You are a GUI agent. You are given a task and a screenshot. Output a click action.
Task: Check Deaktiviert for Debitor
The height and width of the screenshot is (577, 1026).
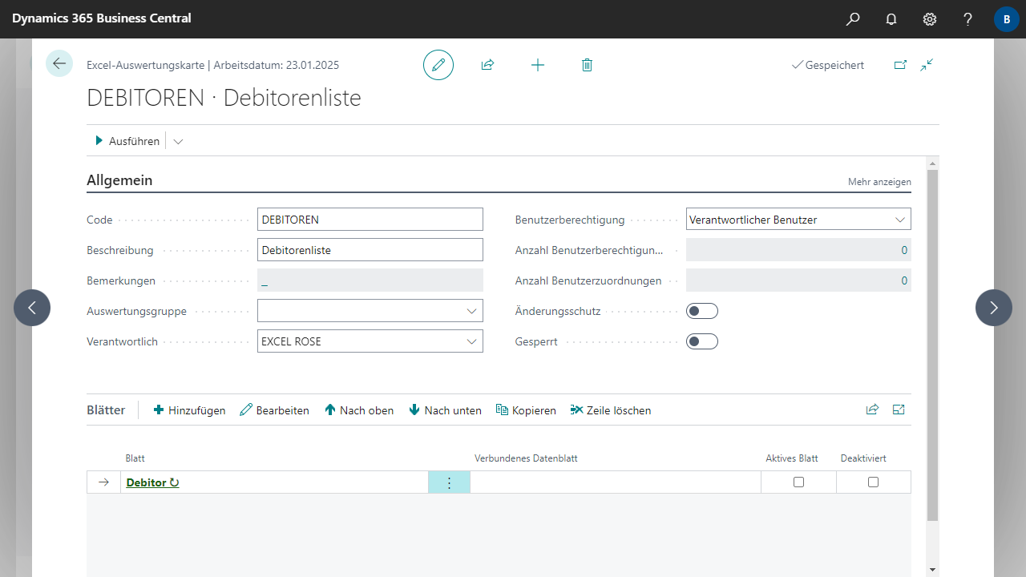874,482
